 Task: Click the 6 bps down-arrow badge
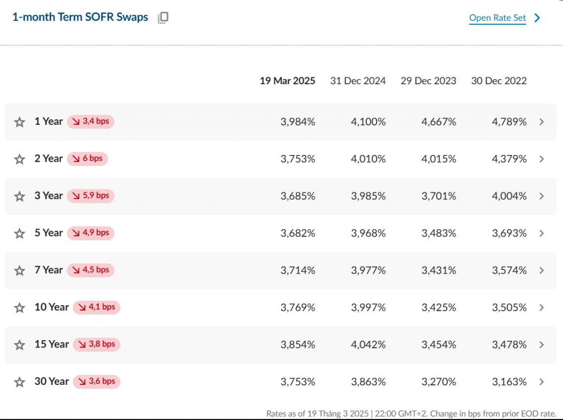pos(88,159)
